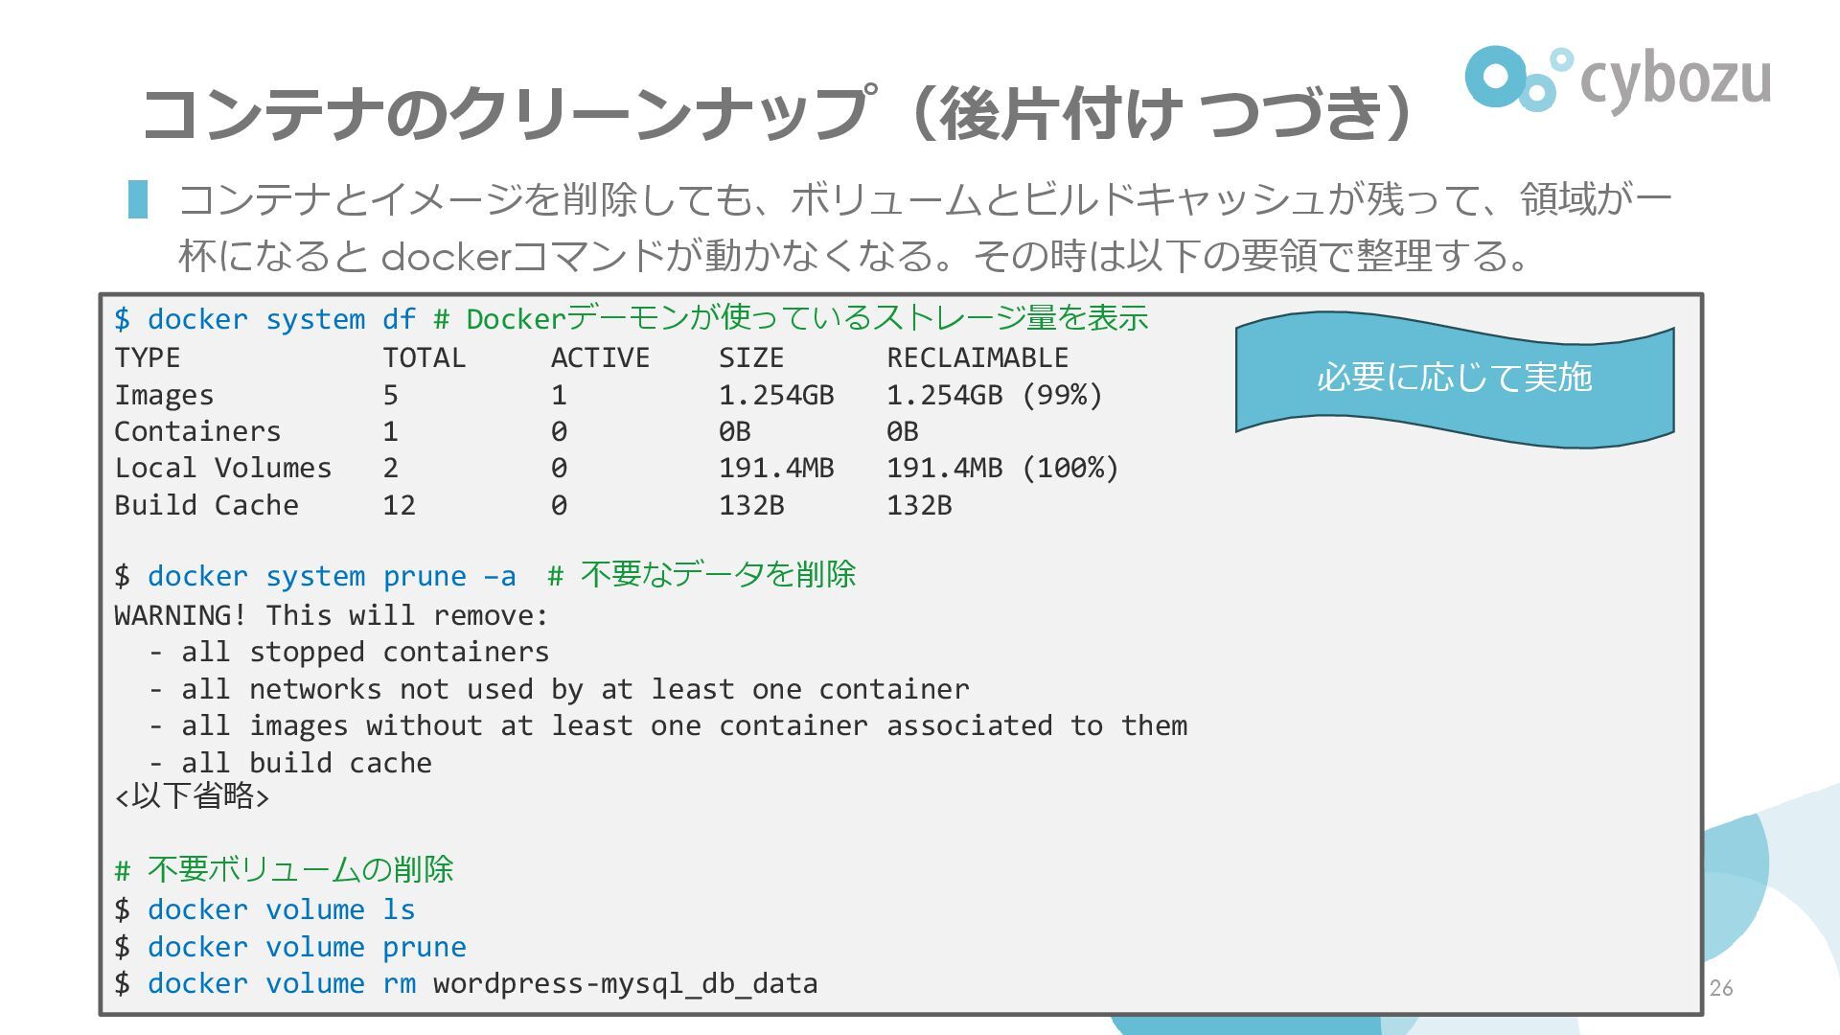Click the 'Local Volumes' row label
The image size is (1840, 1035).
point(222,468)
